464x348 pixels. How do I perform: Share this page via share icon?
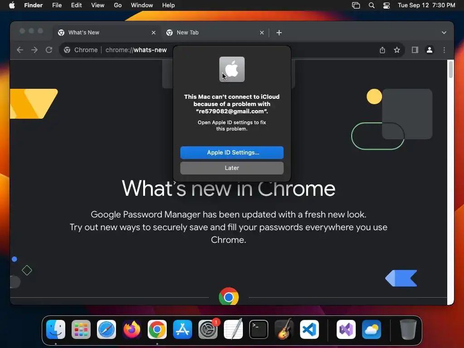[382, 50]
